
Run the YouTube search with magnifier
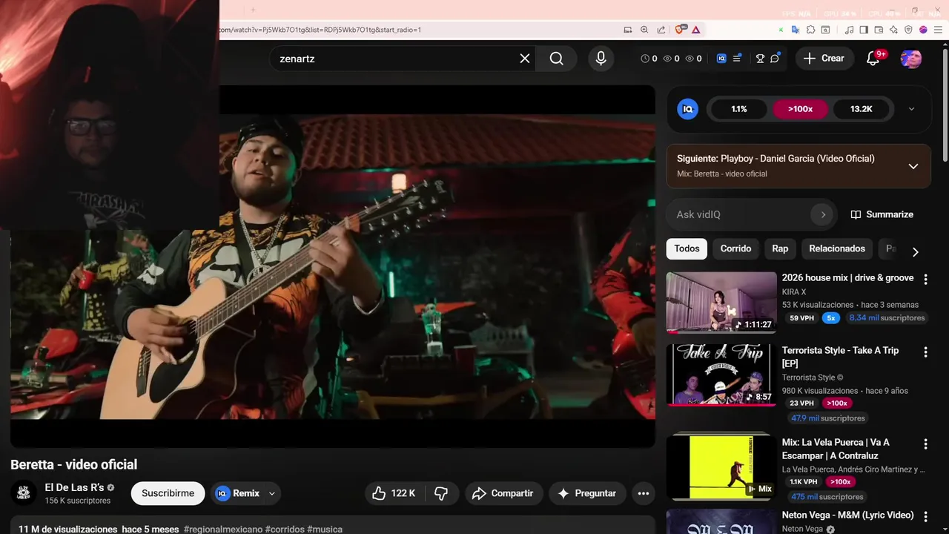click(x=557, y=59)
